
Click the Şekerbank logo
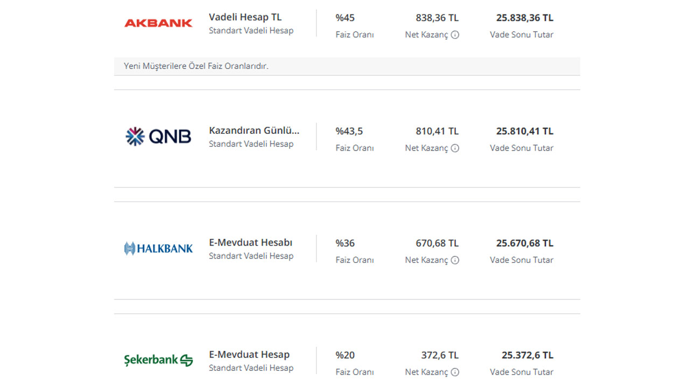tap(158, 360)
